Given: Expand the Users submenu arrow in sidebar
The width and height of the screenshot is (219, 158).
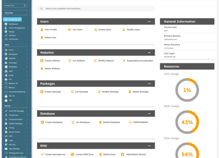Looking at the screenshot, I should pos(27,50).
